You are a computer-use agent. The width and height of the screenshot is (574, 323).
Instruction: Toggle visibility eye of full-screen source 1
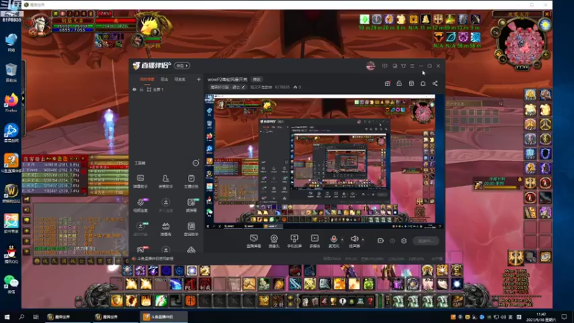click(x=134, y=90)
